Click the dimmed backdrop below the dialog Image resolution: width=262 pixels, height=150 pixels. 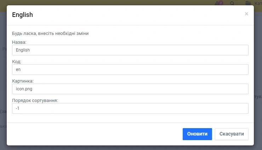click(x=131, y=148)
